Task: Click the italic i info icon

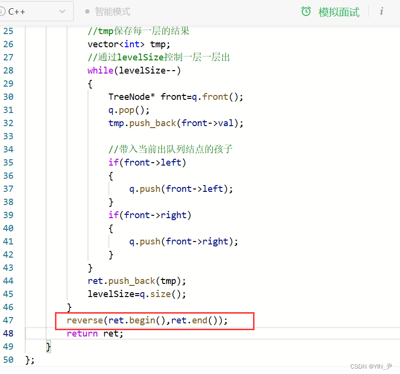Action: pyautogui.click(x=382, y=12)
